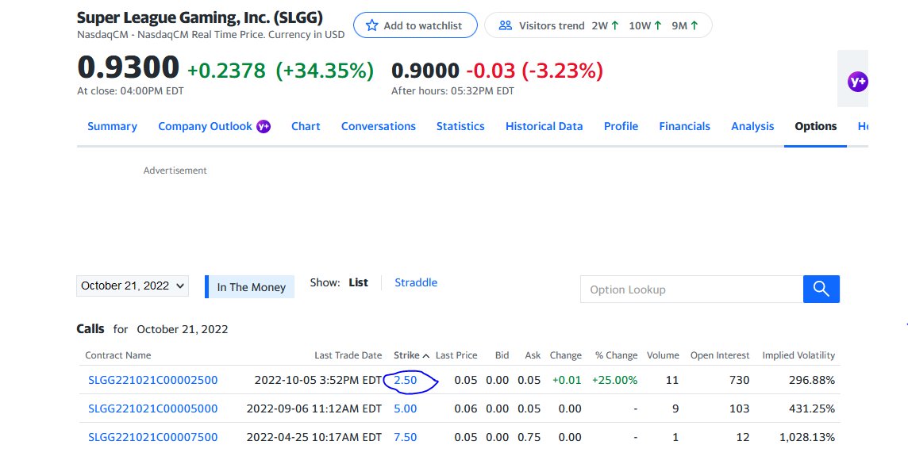Viewport: 908px width, 464px height.
Task: Click the 7.50 strike link
Action: coord(406,437)
